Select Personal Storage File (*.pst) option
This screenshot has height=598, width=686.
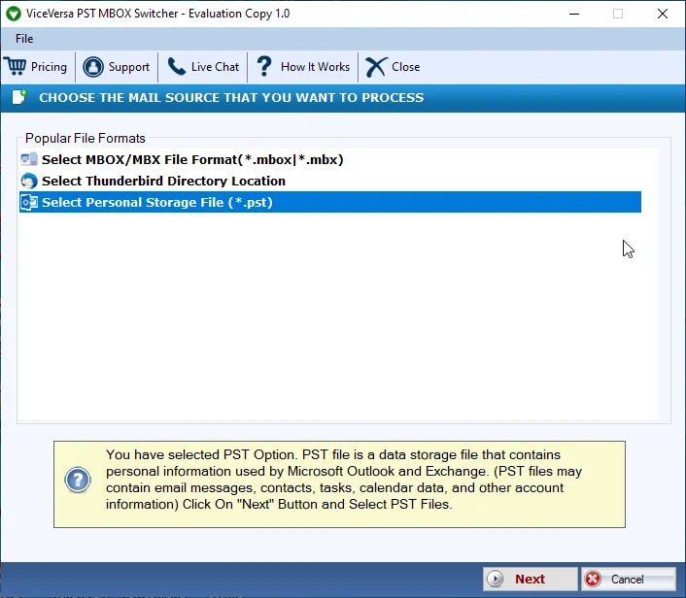[x=330, y=202]
